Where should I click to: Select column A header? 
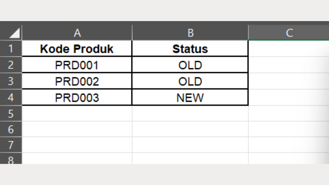click(77, 33)
